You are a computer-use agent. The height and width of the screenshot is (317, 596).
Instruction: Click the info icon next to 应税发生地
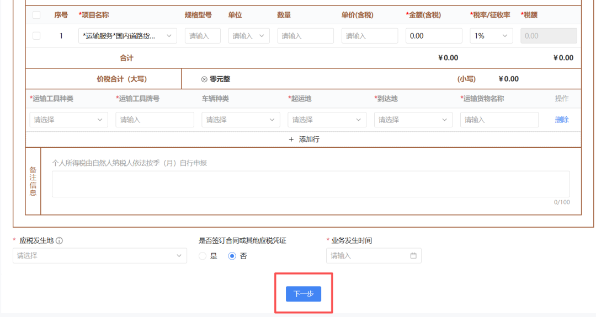(x=59, y=241)
